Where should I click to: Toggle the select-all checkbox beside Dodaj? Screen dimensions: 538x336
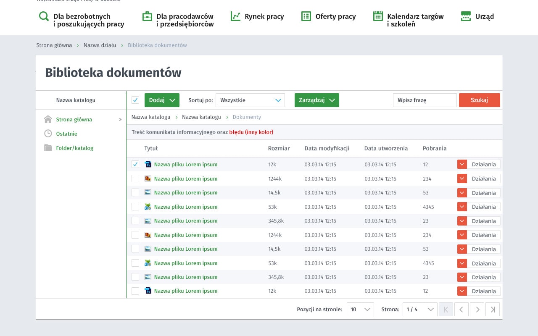[x=135, y=100]
